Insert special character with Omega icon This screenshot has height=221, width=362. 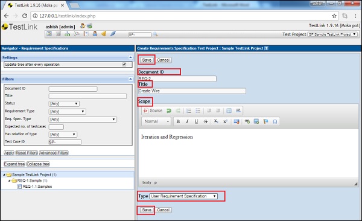(275, 121)
